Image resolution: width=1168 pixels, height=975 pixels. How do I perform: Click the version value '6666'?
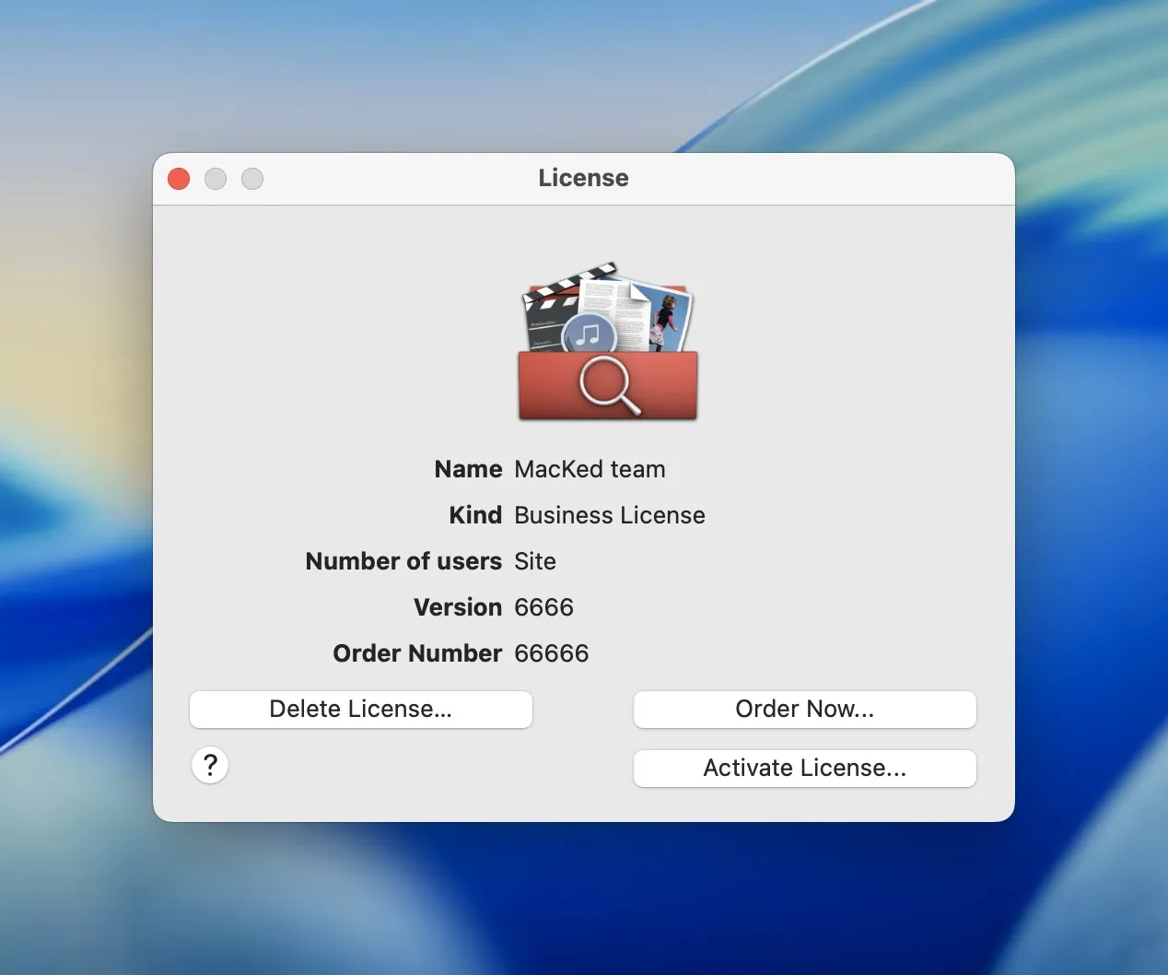pyautogui.click(x=543, y=607)
